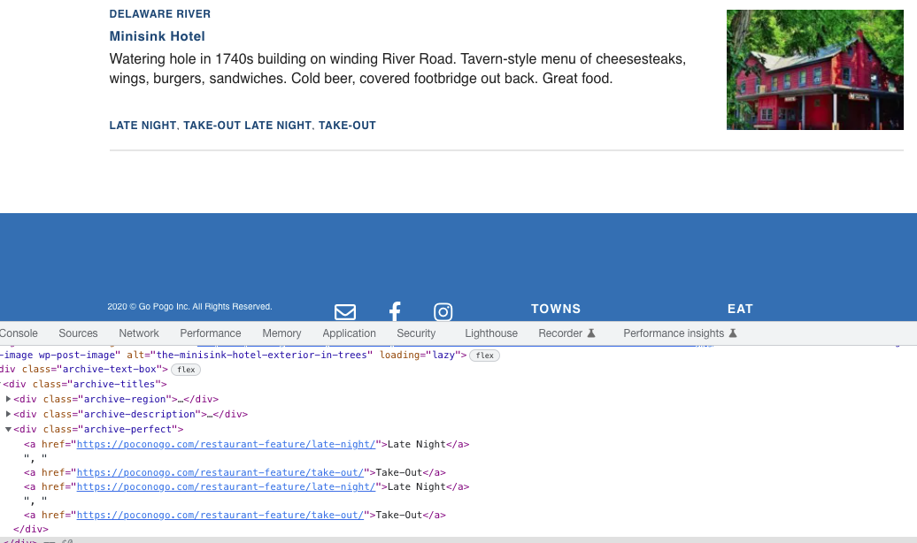
Task: Open last take-out href URL in DOM
Action: (x=220, y=515)
